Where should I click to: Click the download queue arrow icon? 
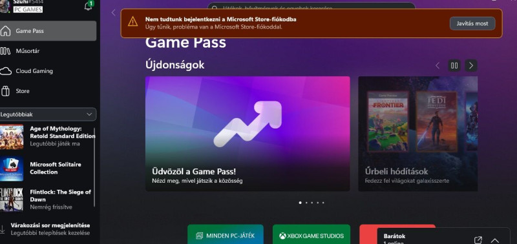[x=2, y=229]
